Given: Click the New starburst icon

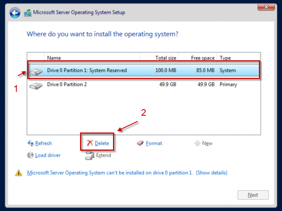Looking at the screenshot, I should tap(197, 143).
